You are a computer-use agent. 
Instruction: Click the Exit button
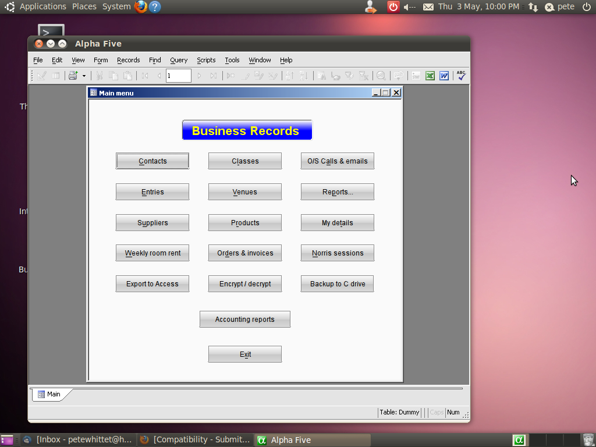(245, 354)
